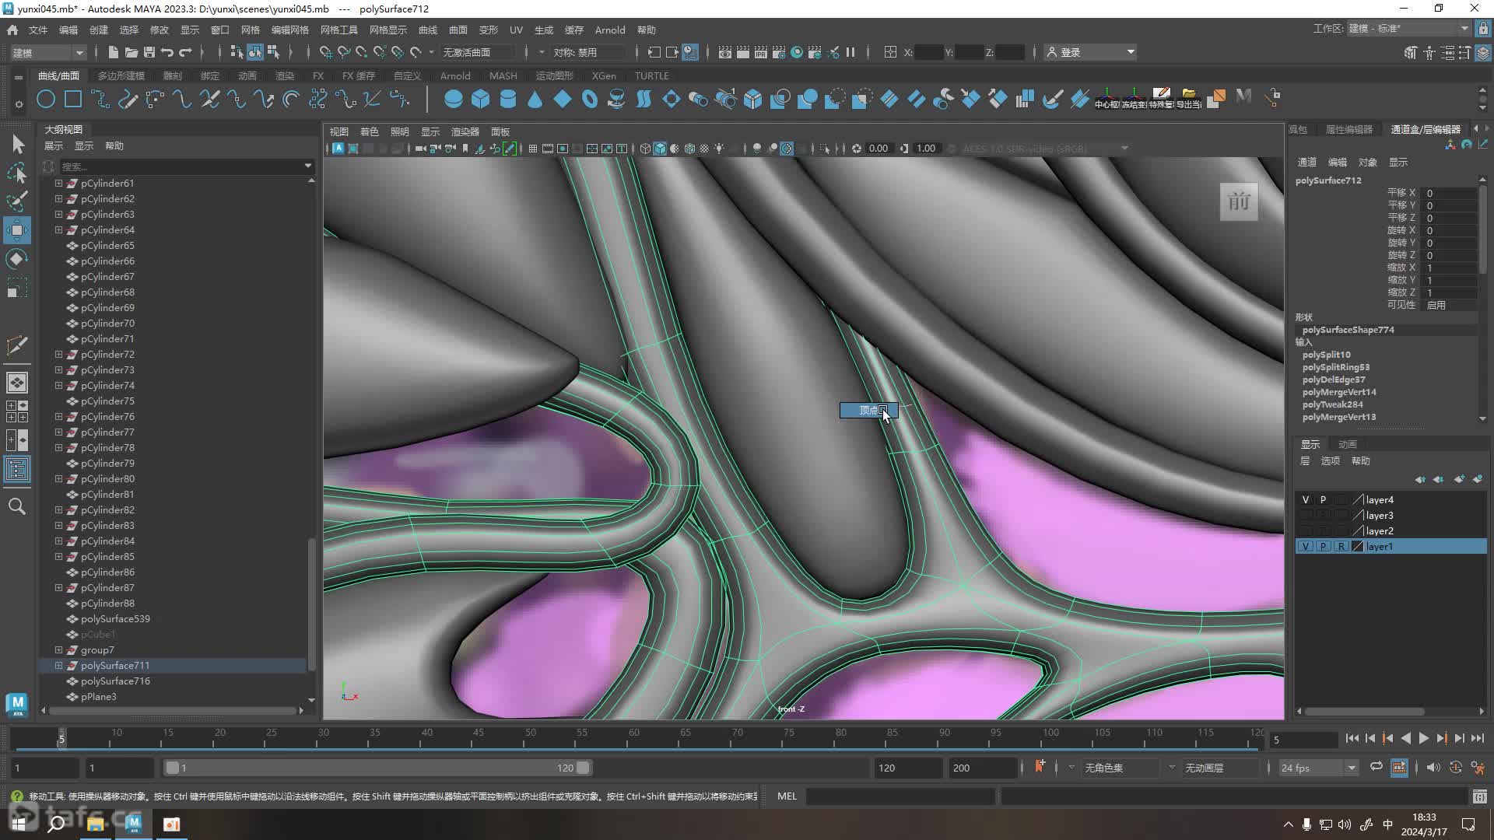Open viewport 着色 shading menu
The height and width of the screenshot is (840, 1494).
pyautogui.click(x=370, y=131)
